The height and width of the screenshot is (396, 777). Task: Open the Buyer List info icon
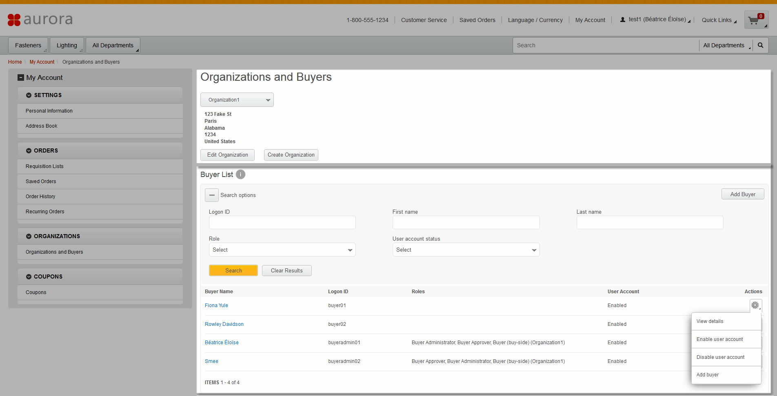point(240,175)
